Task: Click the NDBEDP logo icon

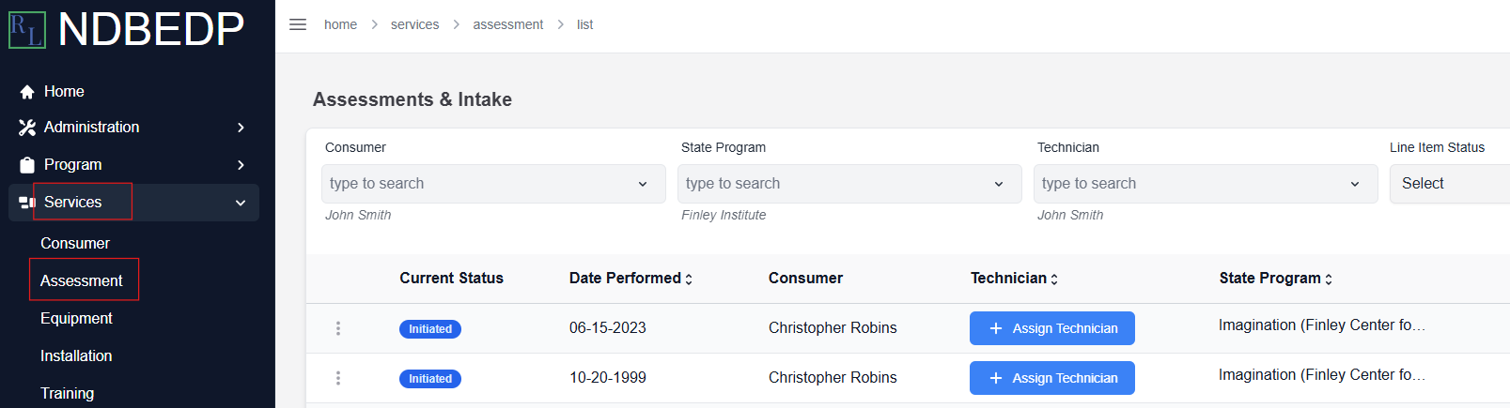Action: click(x=27, y=29)
